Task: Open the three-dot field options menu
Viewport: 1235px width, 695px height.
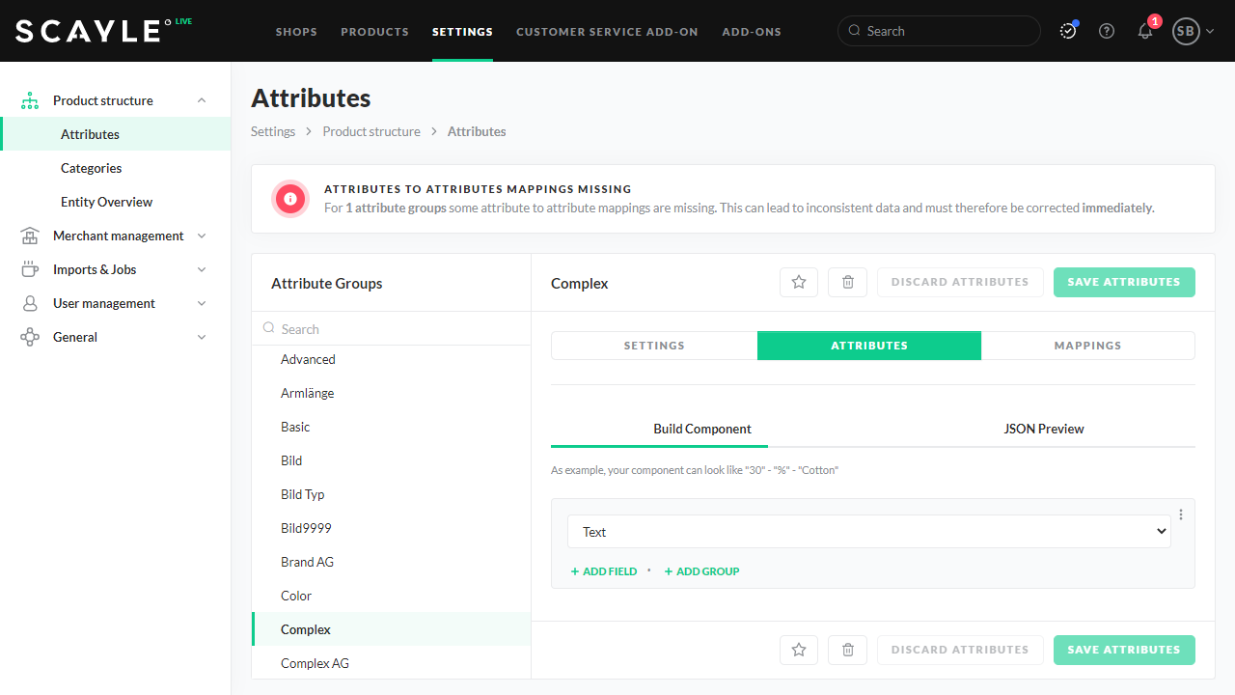Action: [1181, 514]
